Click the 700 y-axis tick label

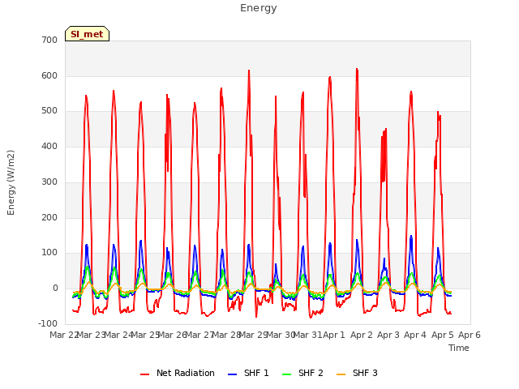(49, 40)
